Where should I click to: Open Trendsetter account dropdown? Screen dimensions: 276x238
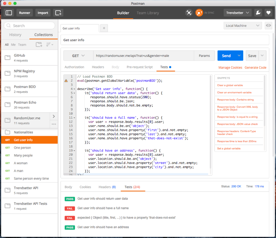click(x=237, y=13)
